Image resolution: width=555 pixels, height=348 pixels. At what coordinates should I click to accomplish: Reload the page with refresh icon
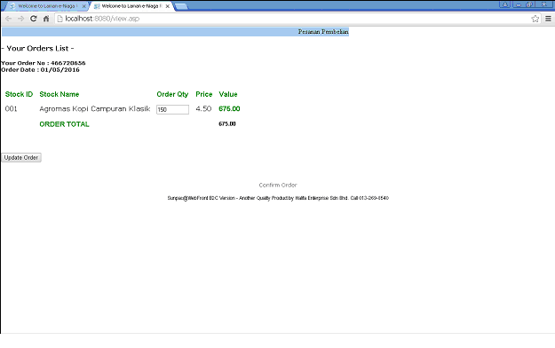(x=33, y=19)
